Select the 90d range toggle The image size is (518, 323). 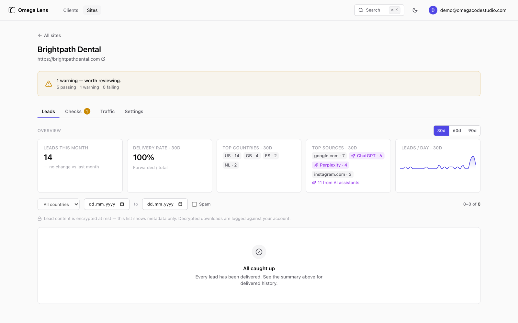[x=472, y=130]
